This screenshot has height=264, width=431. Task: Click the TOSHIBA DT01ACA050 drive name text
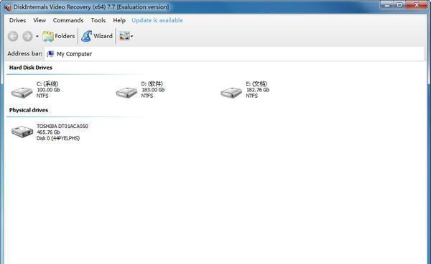(x=62, y=126)
